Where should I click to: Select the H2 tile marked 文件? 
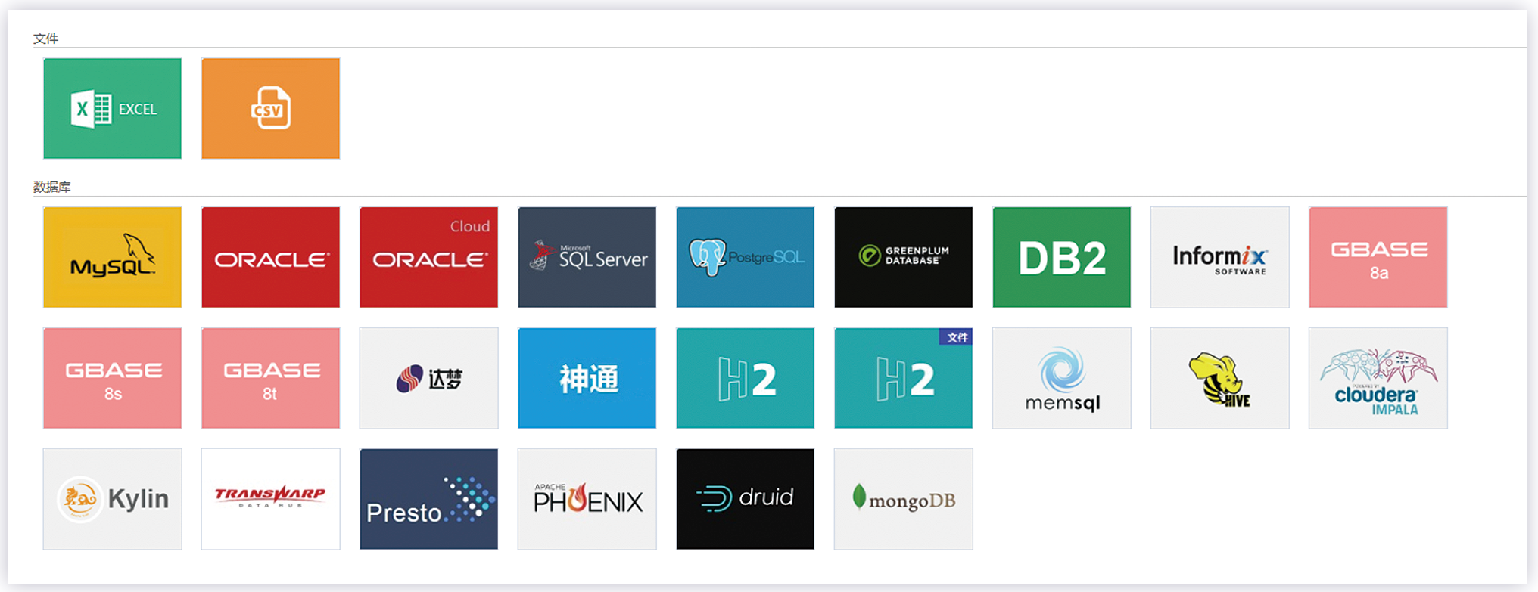pos(903,378)
